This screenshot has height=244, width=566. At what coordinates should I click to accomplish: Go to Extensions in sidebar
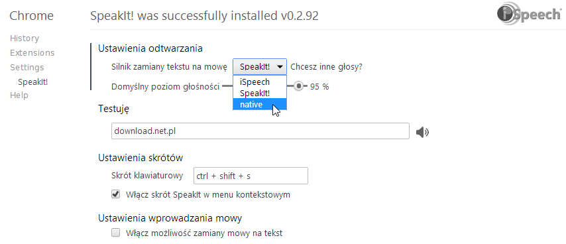click(x=32, y=52)
